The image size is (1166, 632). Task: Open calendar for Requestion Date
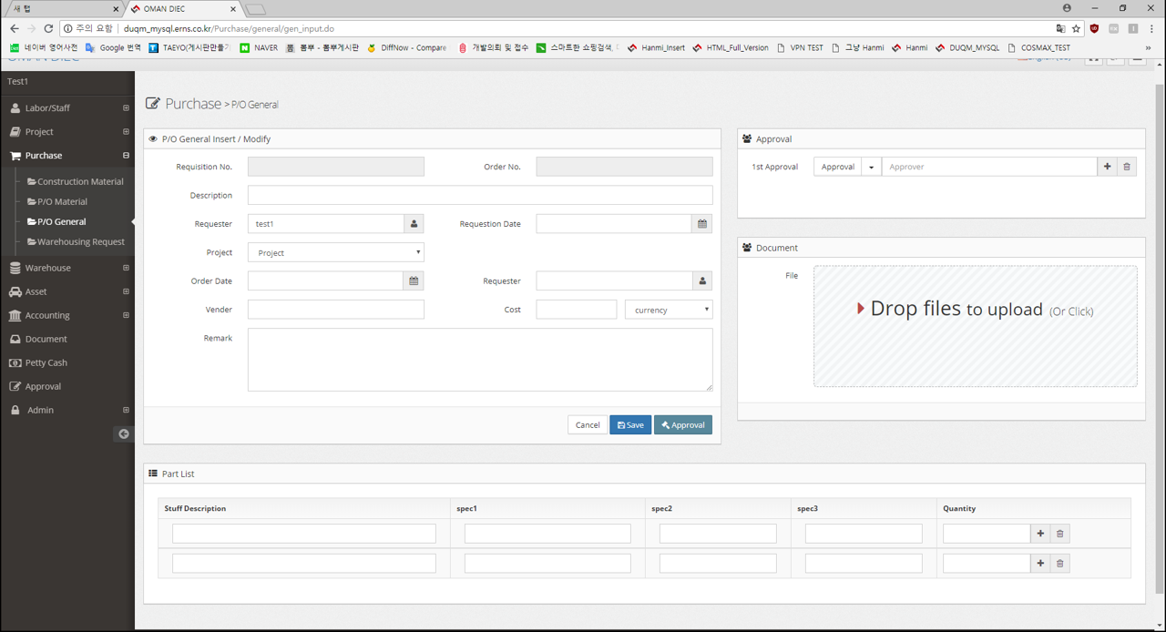coord(702,223)
